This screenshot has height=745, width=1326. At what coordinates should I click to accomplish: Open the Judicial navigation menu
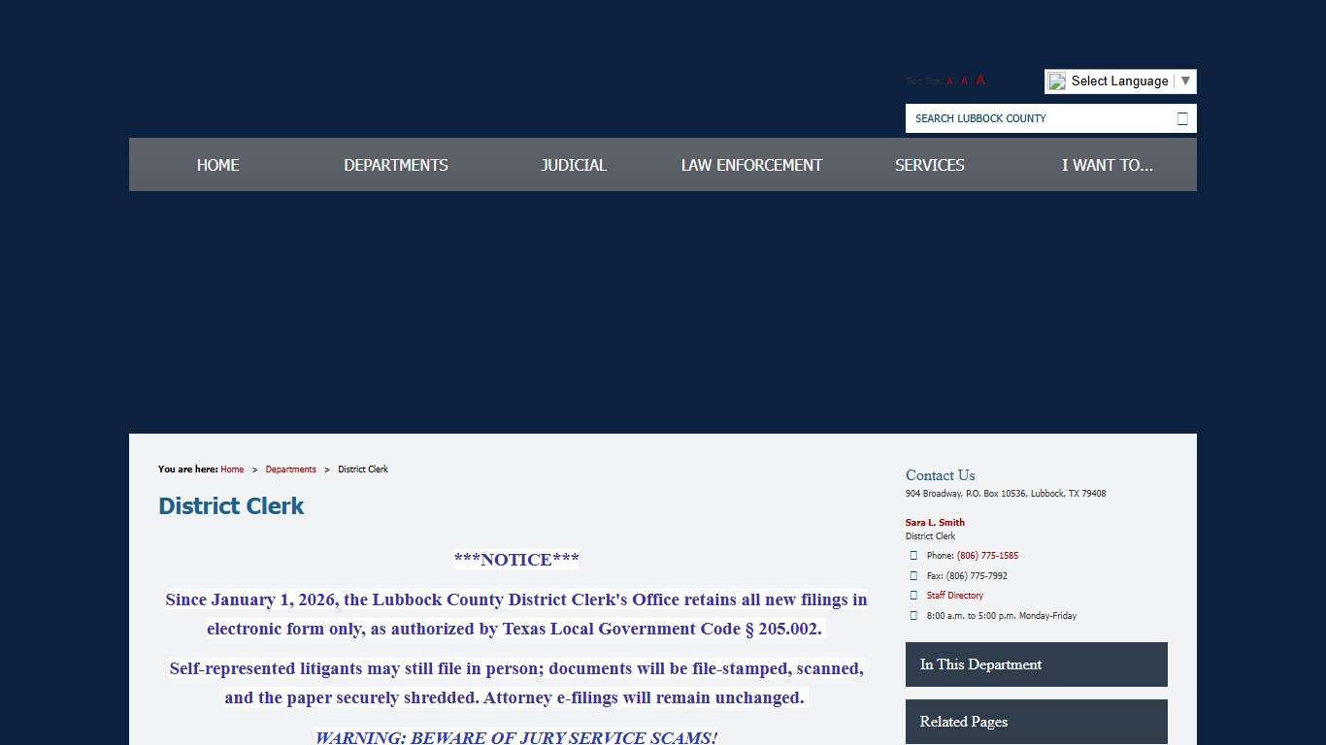click(574, 165)
